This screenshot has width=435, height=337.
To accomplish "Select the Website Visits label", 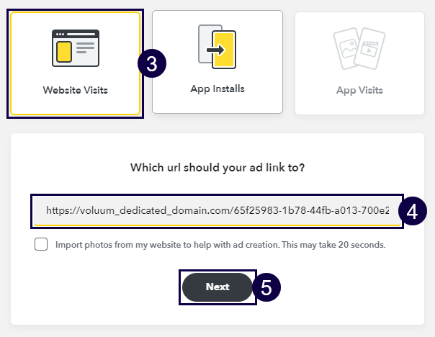I will pos(74,91).
